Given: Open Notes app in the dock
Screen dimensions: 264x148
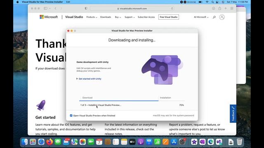Looking at the screenshot, I should (124, 142).
